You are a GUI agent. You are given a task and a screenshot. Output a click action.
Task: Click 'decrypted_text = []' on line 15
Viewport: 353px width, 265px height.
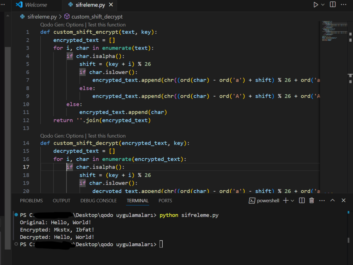84,151
